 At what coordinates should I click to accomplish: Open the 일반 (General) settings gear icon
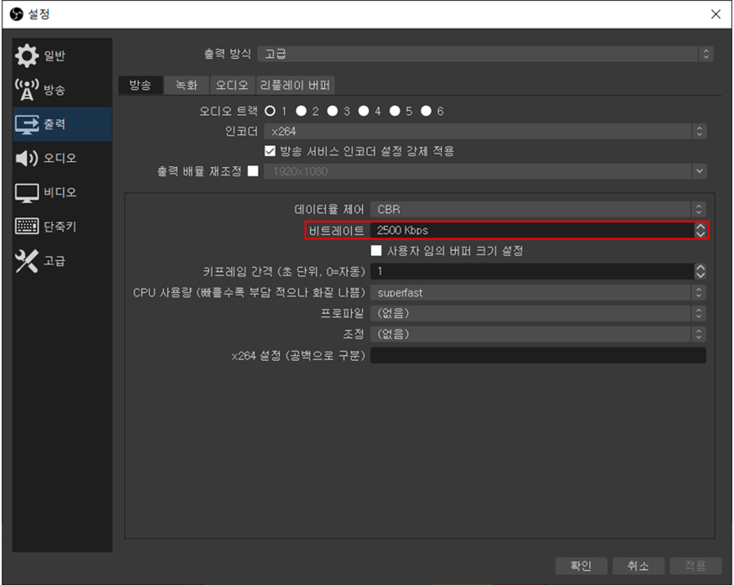(x=27, y=55)
